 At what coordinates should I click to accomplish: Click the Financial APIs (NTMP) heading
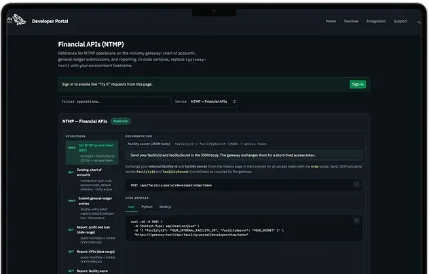click(91, 44)
